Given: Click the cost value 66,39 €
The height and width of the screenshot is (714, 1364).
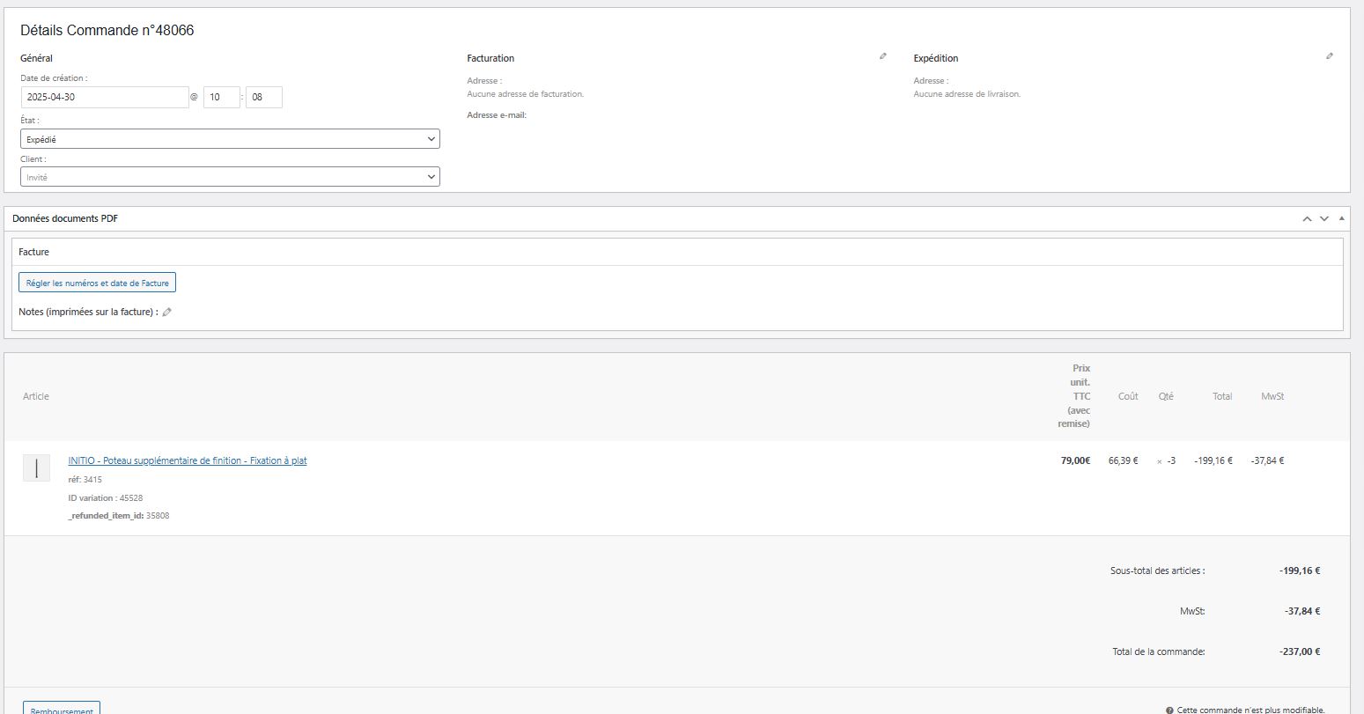Looking at the screenshot, I should click(1124, 460).
